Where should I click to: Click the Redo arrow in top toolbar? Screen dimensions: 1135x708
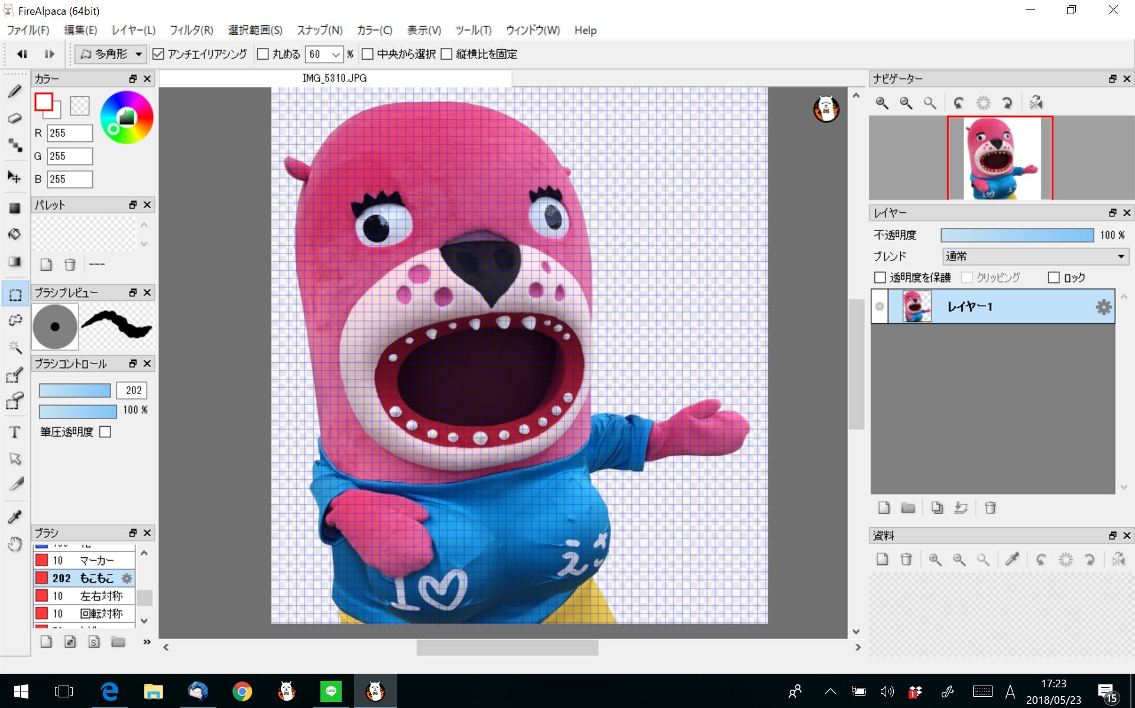(50, 54)
